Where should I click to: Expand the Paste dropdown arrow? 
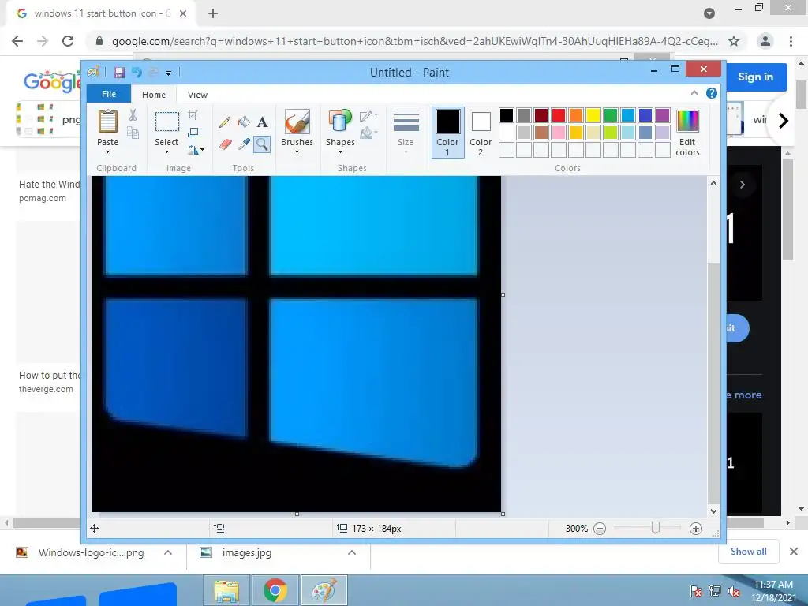tap(107, 152)
